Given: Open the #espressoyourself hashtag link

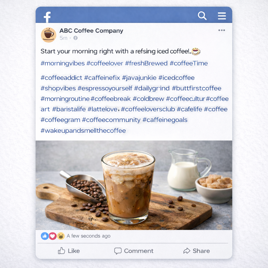Looking at the screenshot, I should 105,88.
